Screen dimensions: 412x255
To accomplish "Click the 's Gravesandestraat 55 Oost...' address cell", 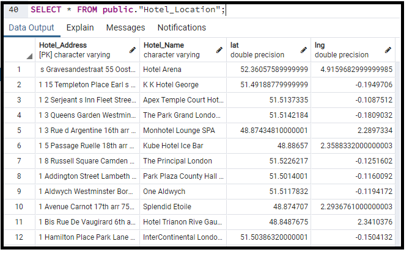I will pyautogui.click(x=87, y=70).
